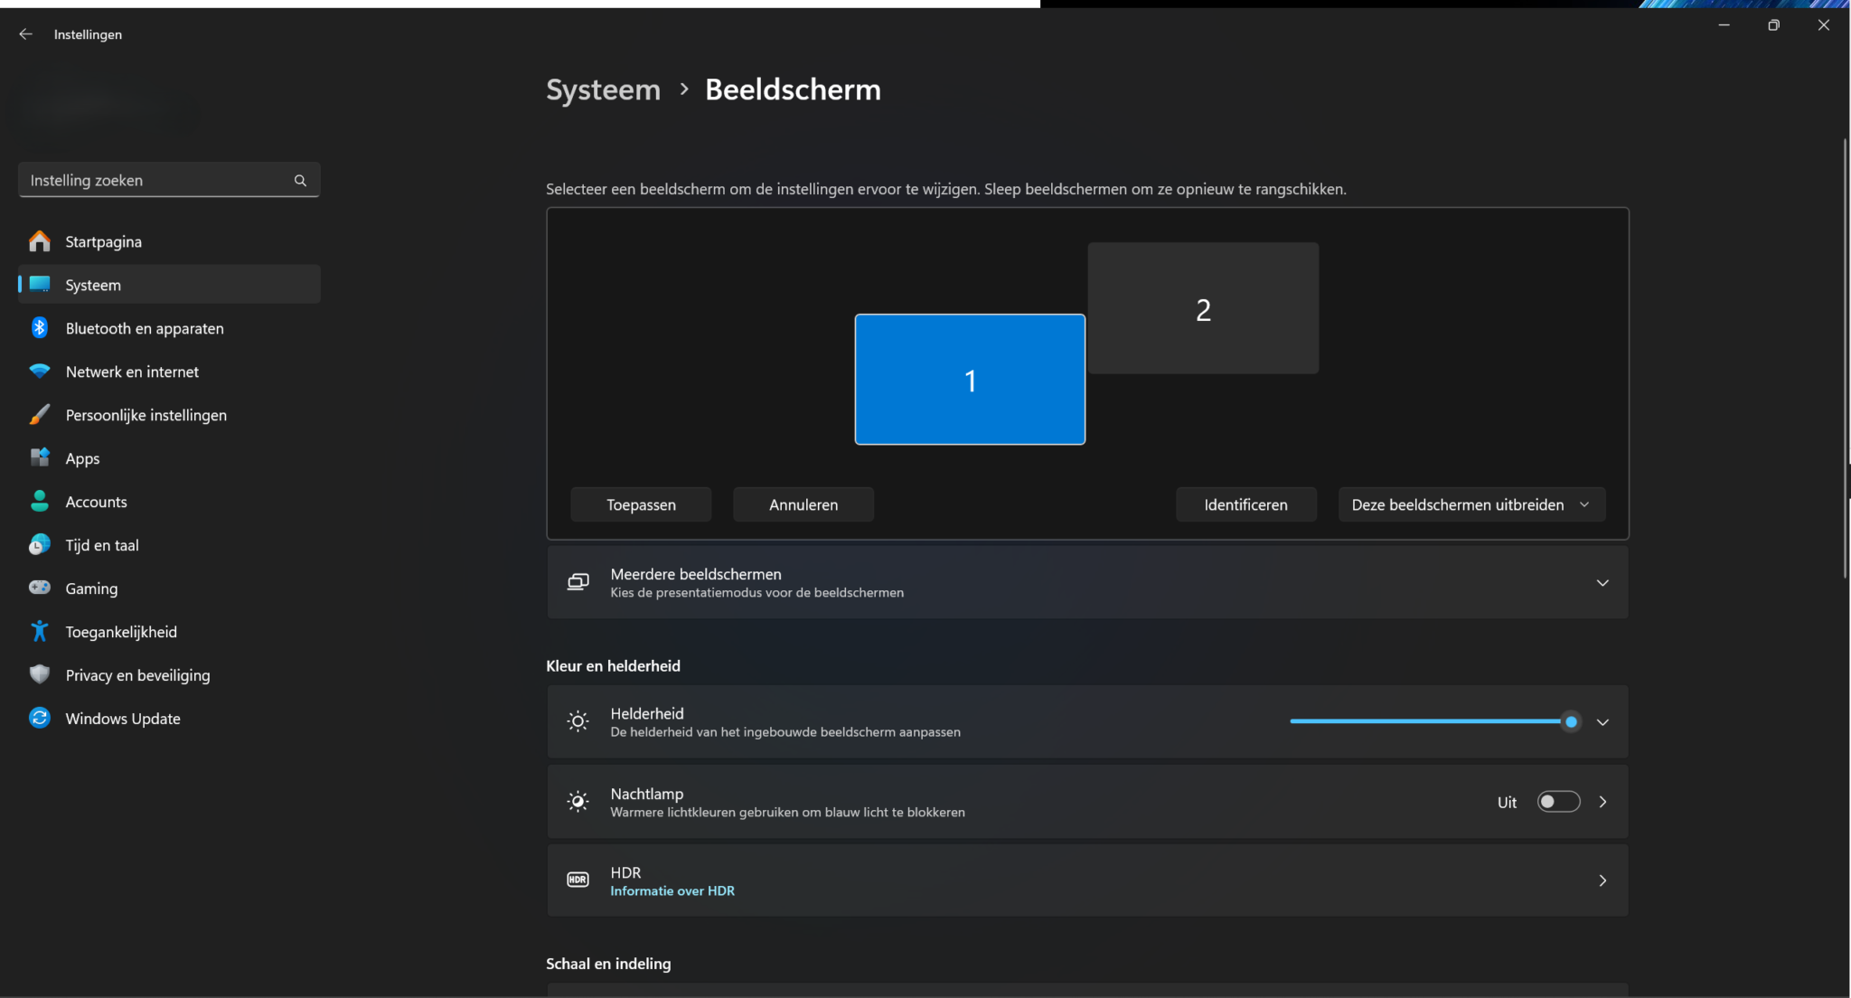The height and width of the screenshot is (998, 1851).
Task: Open Privacy en beveiliging settings
Action: click(x=137, y=674)
